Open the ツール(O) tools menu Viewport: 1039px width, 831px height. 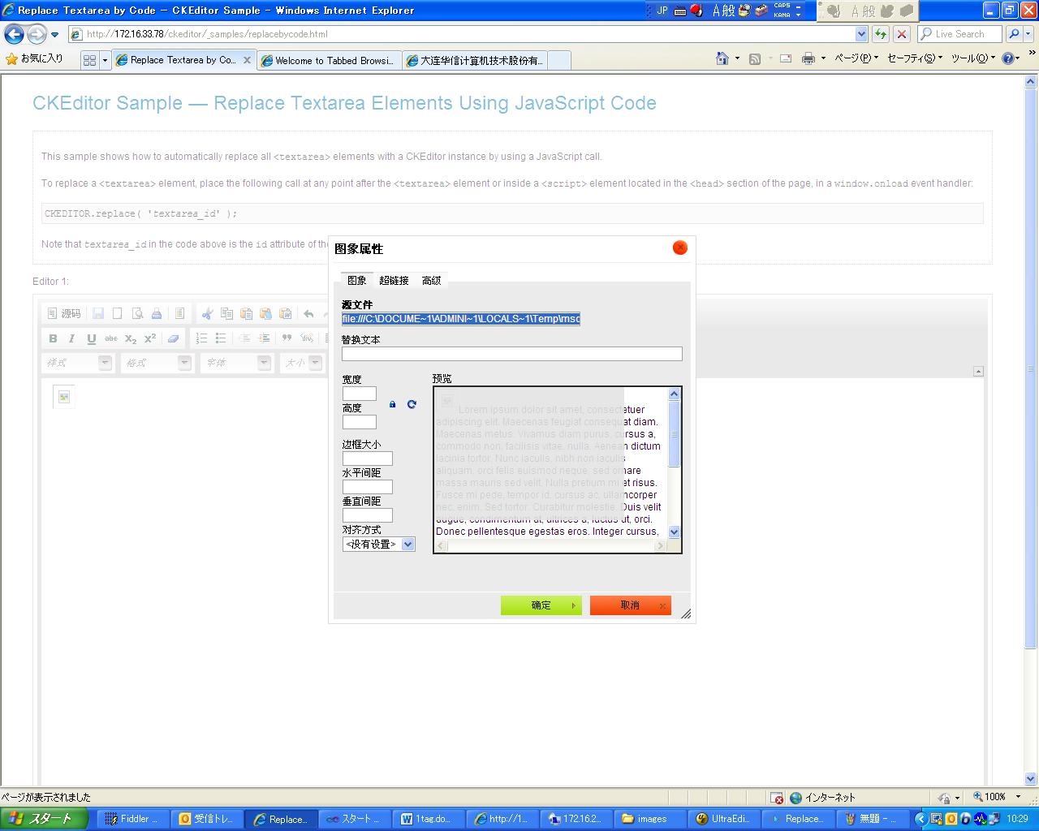tap(973, 58)
